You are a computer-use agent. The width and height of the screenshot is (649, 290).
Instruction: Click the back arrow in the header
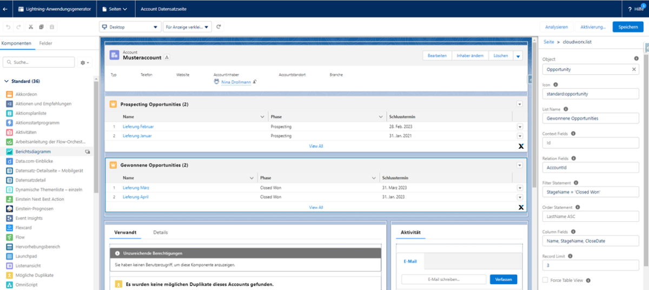[5, 9]
